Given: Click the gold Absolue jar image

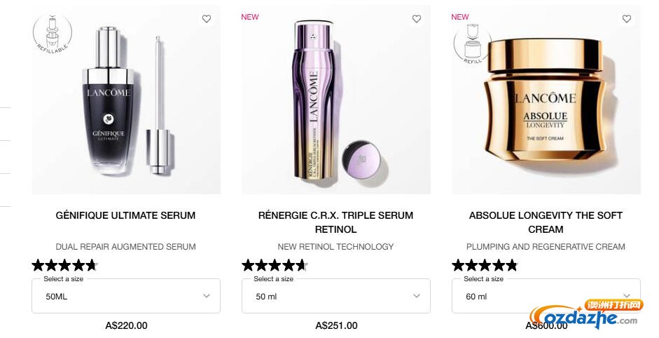Looking at the screenshot, I should tap(546, 100).
